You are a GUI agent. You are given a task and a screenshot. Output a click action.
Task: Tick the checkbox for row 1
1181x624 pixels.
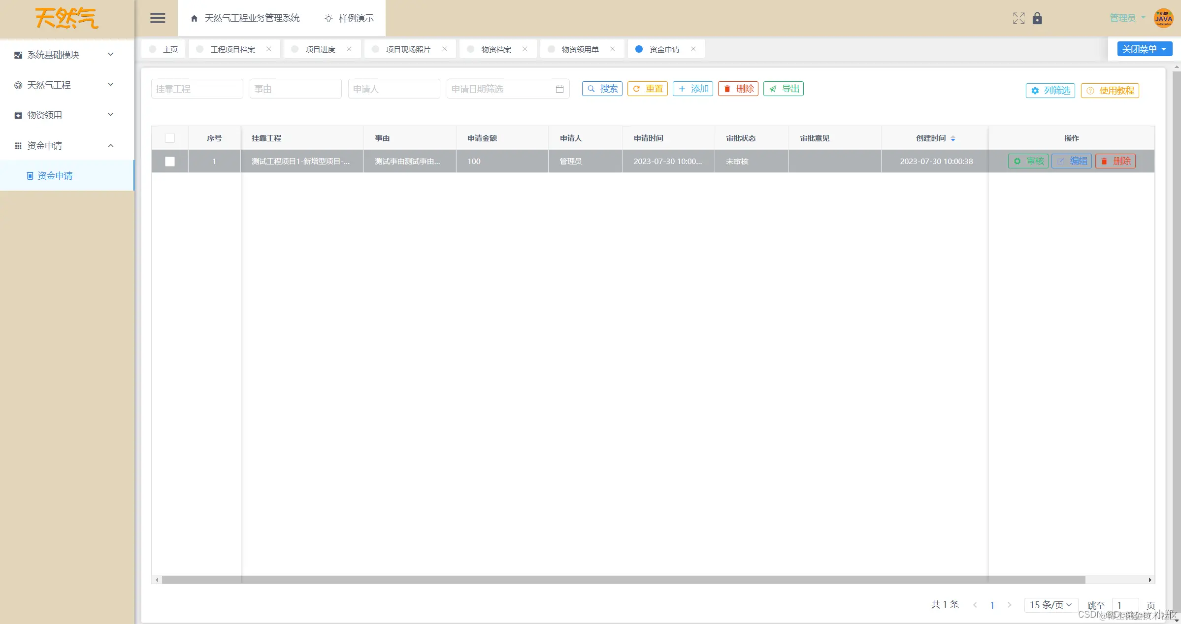[x=170, y=162]
